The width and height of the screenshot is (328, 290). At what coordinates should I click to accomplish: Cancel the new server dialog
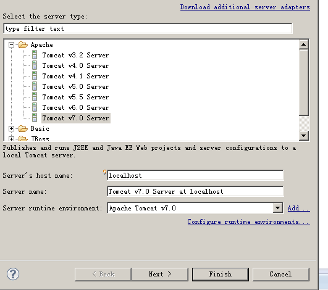click(280, 274)
